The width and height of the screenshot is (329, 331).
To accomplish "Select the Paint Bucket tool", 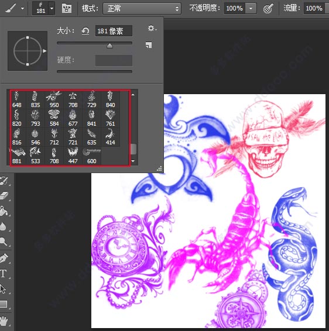I will (x=4, y=211).
